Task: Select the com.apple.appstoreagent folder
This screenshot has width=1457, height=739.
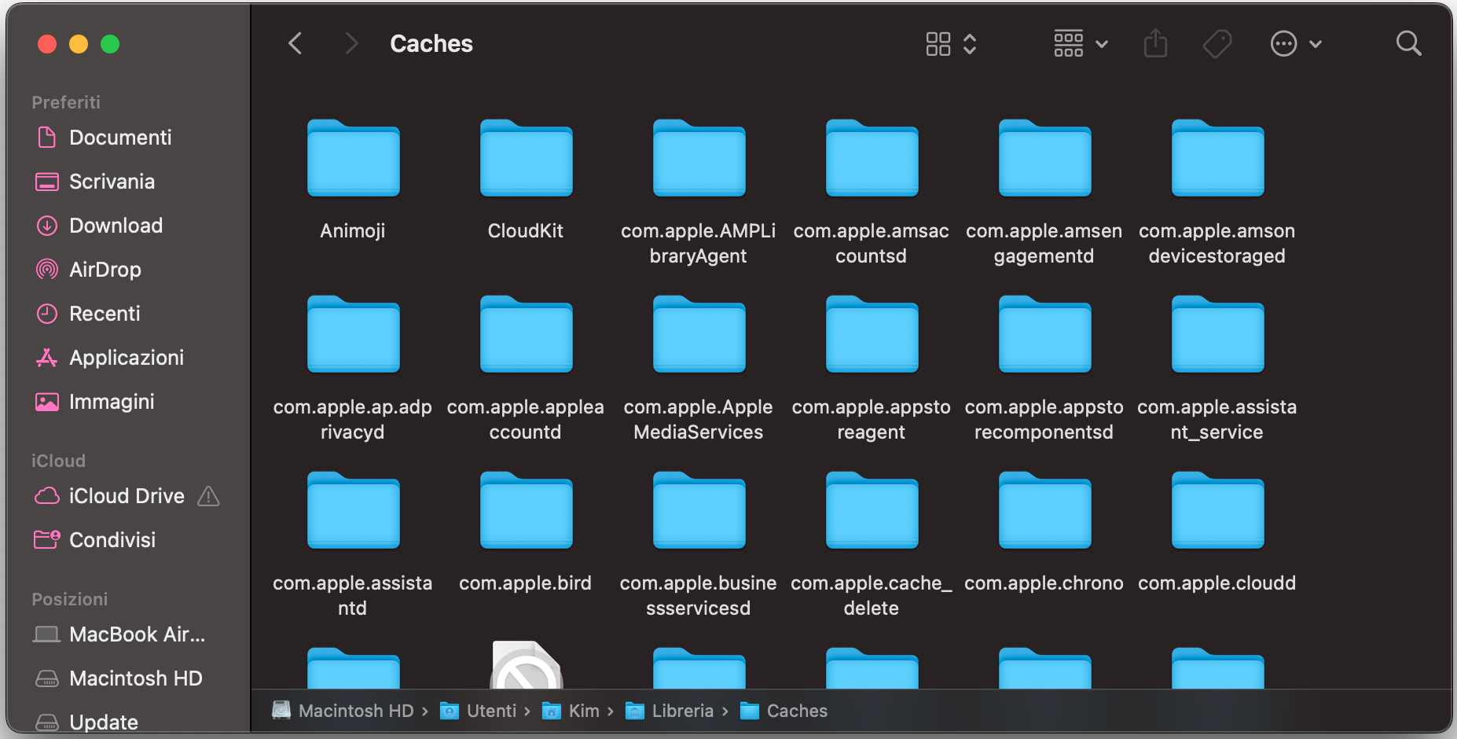Action: click(x=872, y=334)
